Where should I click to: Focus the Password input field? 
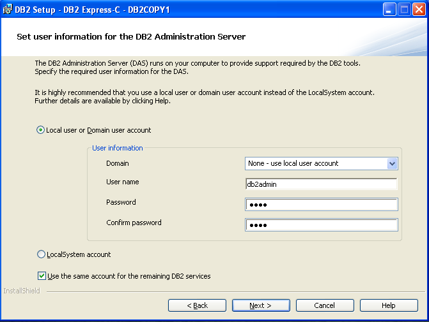pyautogui.click(x=322, y=205)
